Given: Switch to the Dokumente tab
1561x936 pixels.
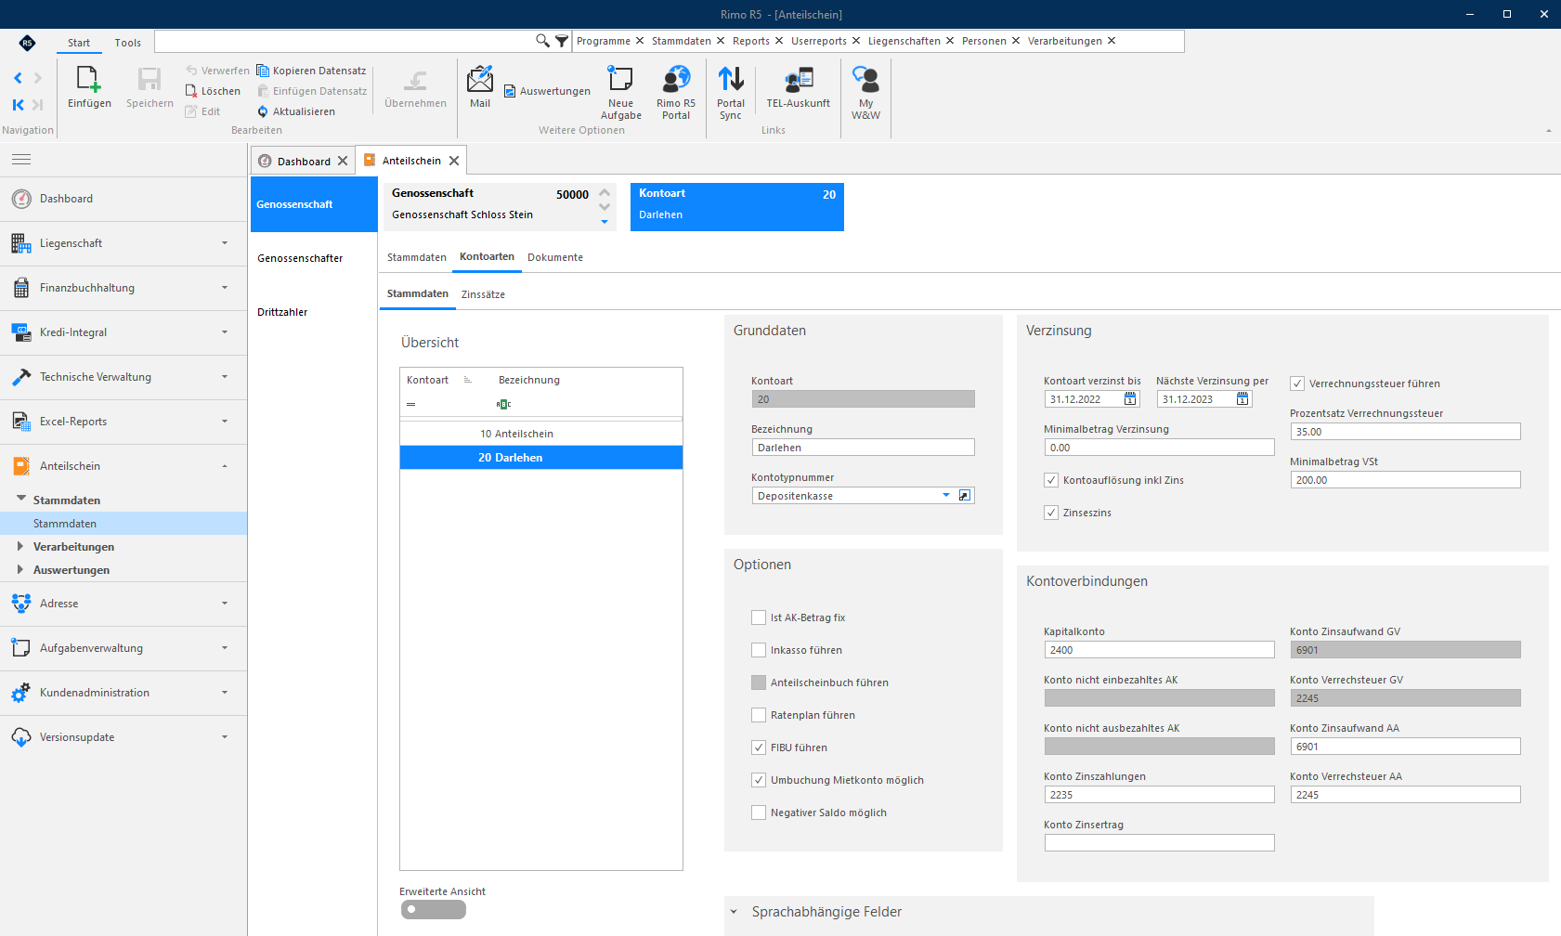Looking at the screenshot, I should 555,257.
